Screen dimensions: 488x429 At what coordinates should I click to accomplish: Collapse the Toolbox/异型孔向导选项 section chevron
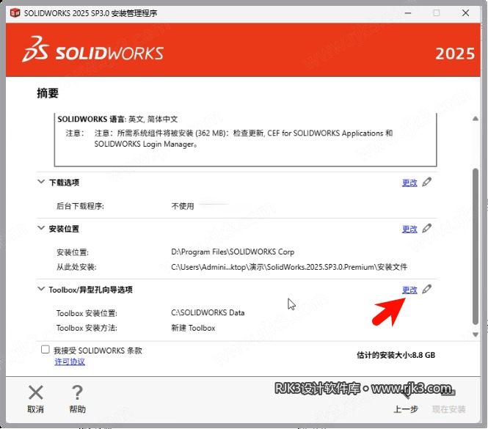point(41,289)
